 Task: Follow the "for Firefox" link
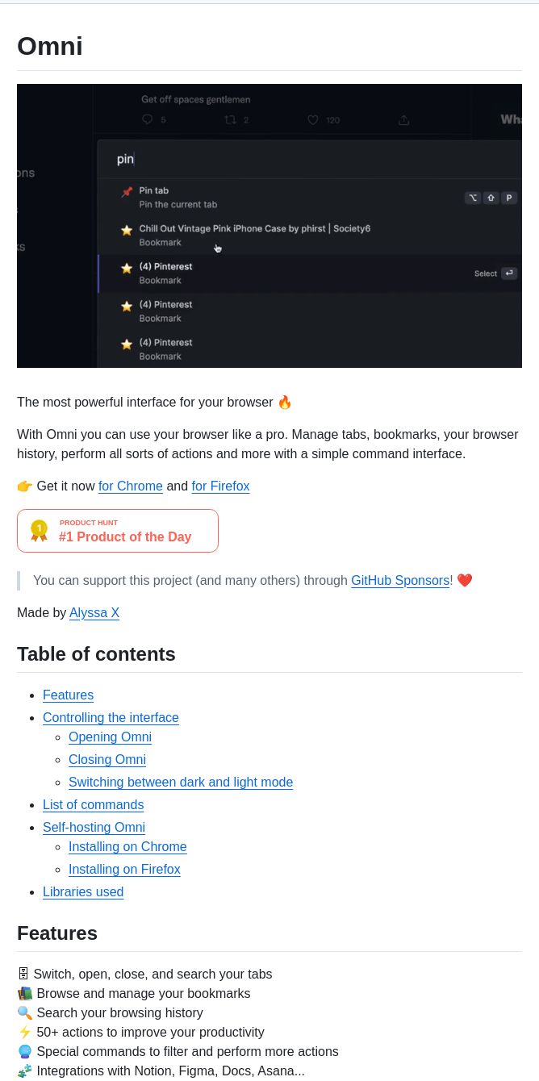tap(220, 486)
